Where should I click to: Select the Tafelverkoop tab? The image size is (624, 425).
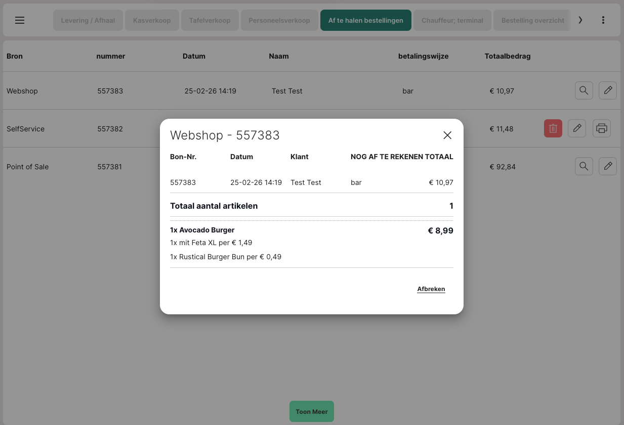[x=210, y=21]
